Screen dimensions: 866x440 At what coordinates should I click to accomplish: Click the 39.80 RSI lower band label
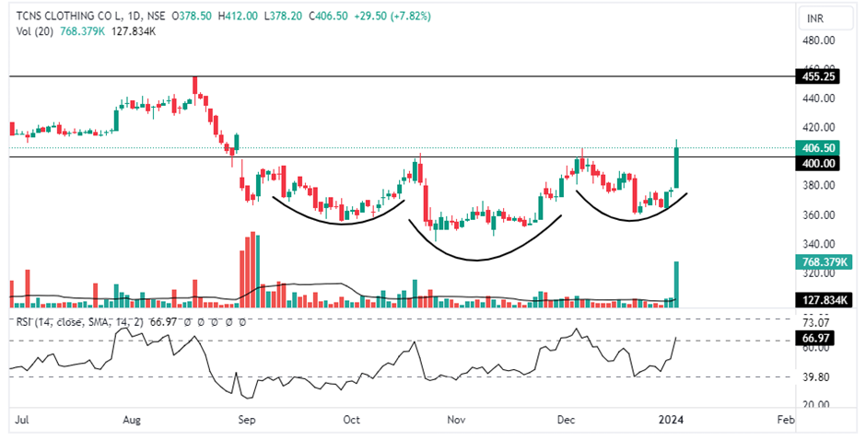818,376
